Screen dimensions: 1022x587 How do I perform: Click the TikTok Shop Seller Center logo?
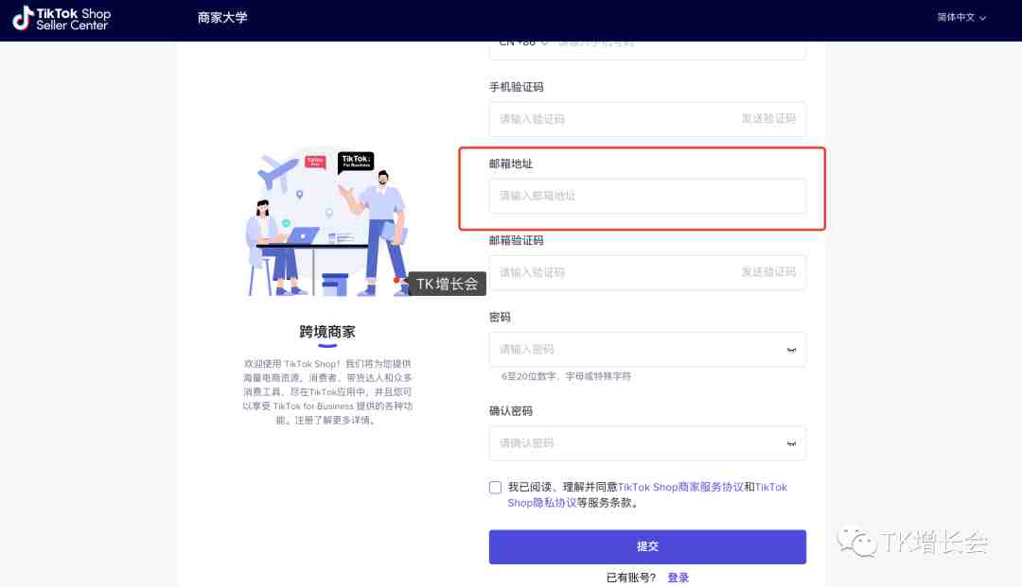pos(62,19)
